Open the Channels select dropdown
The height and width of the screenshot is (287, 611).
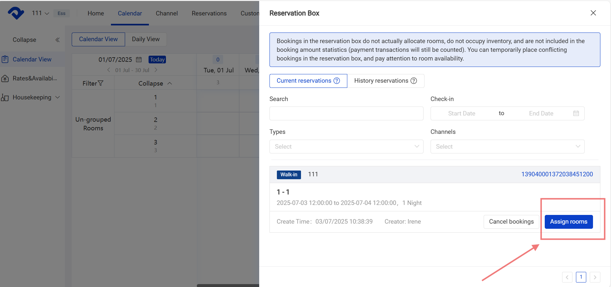point(507,146)
